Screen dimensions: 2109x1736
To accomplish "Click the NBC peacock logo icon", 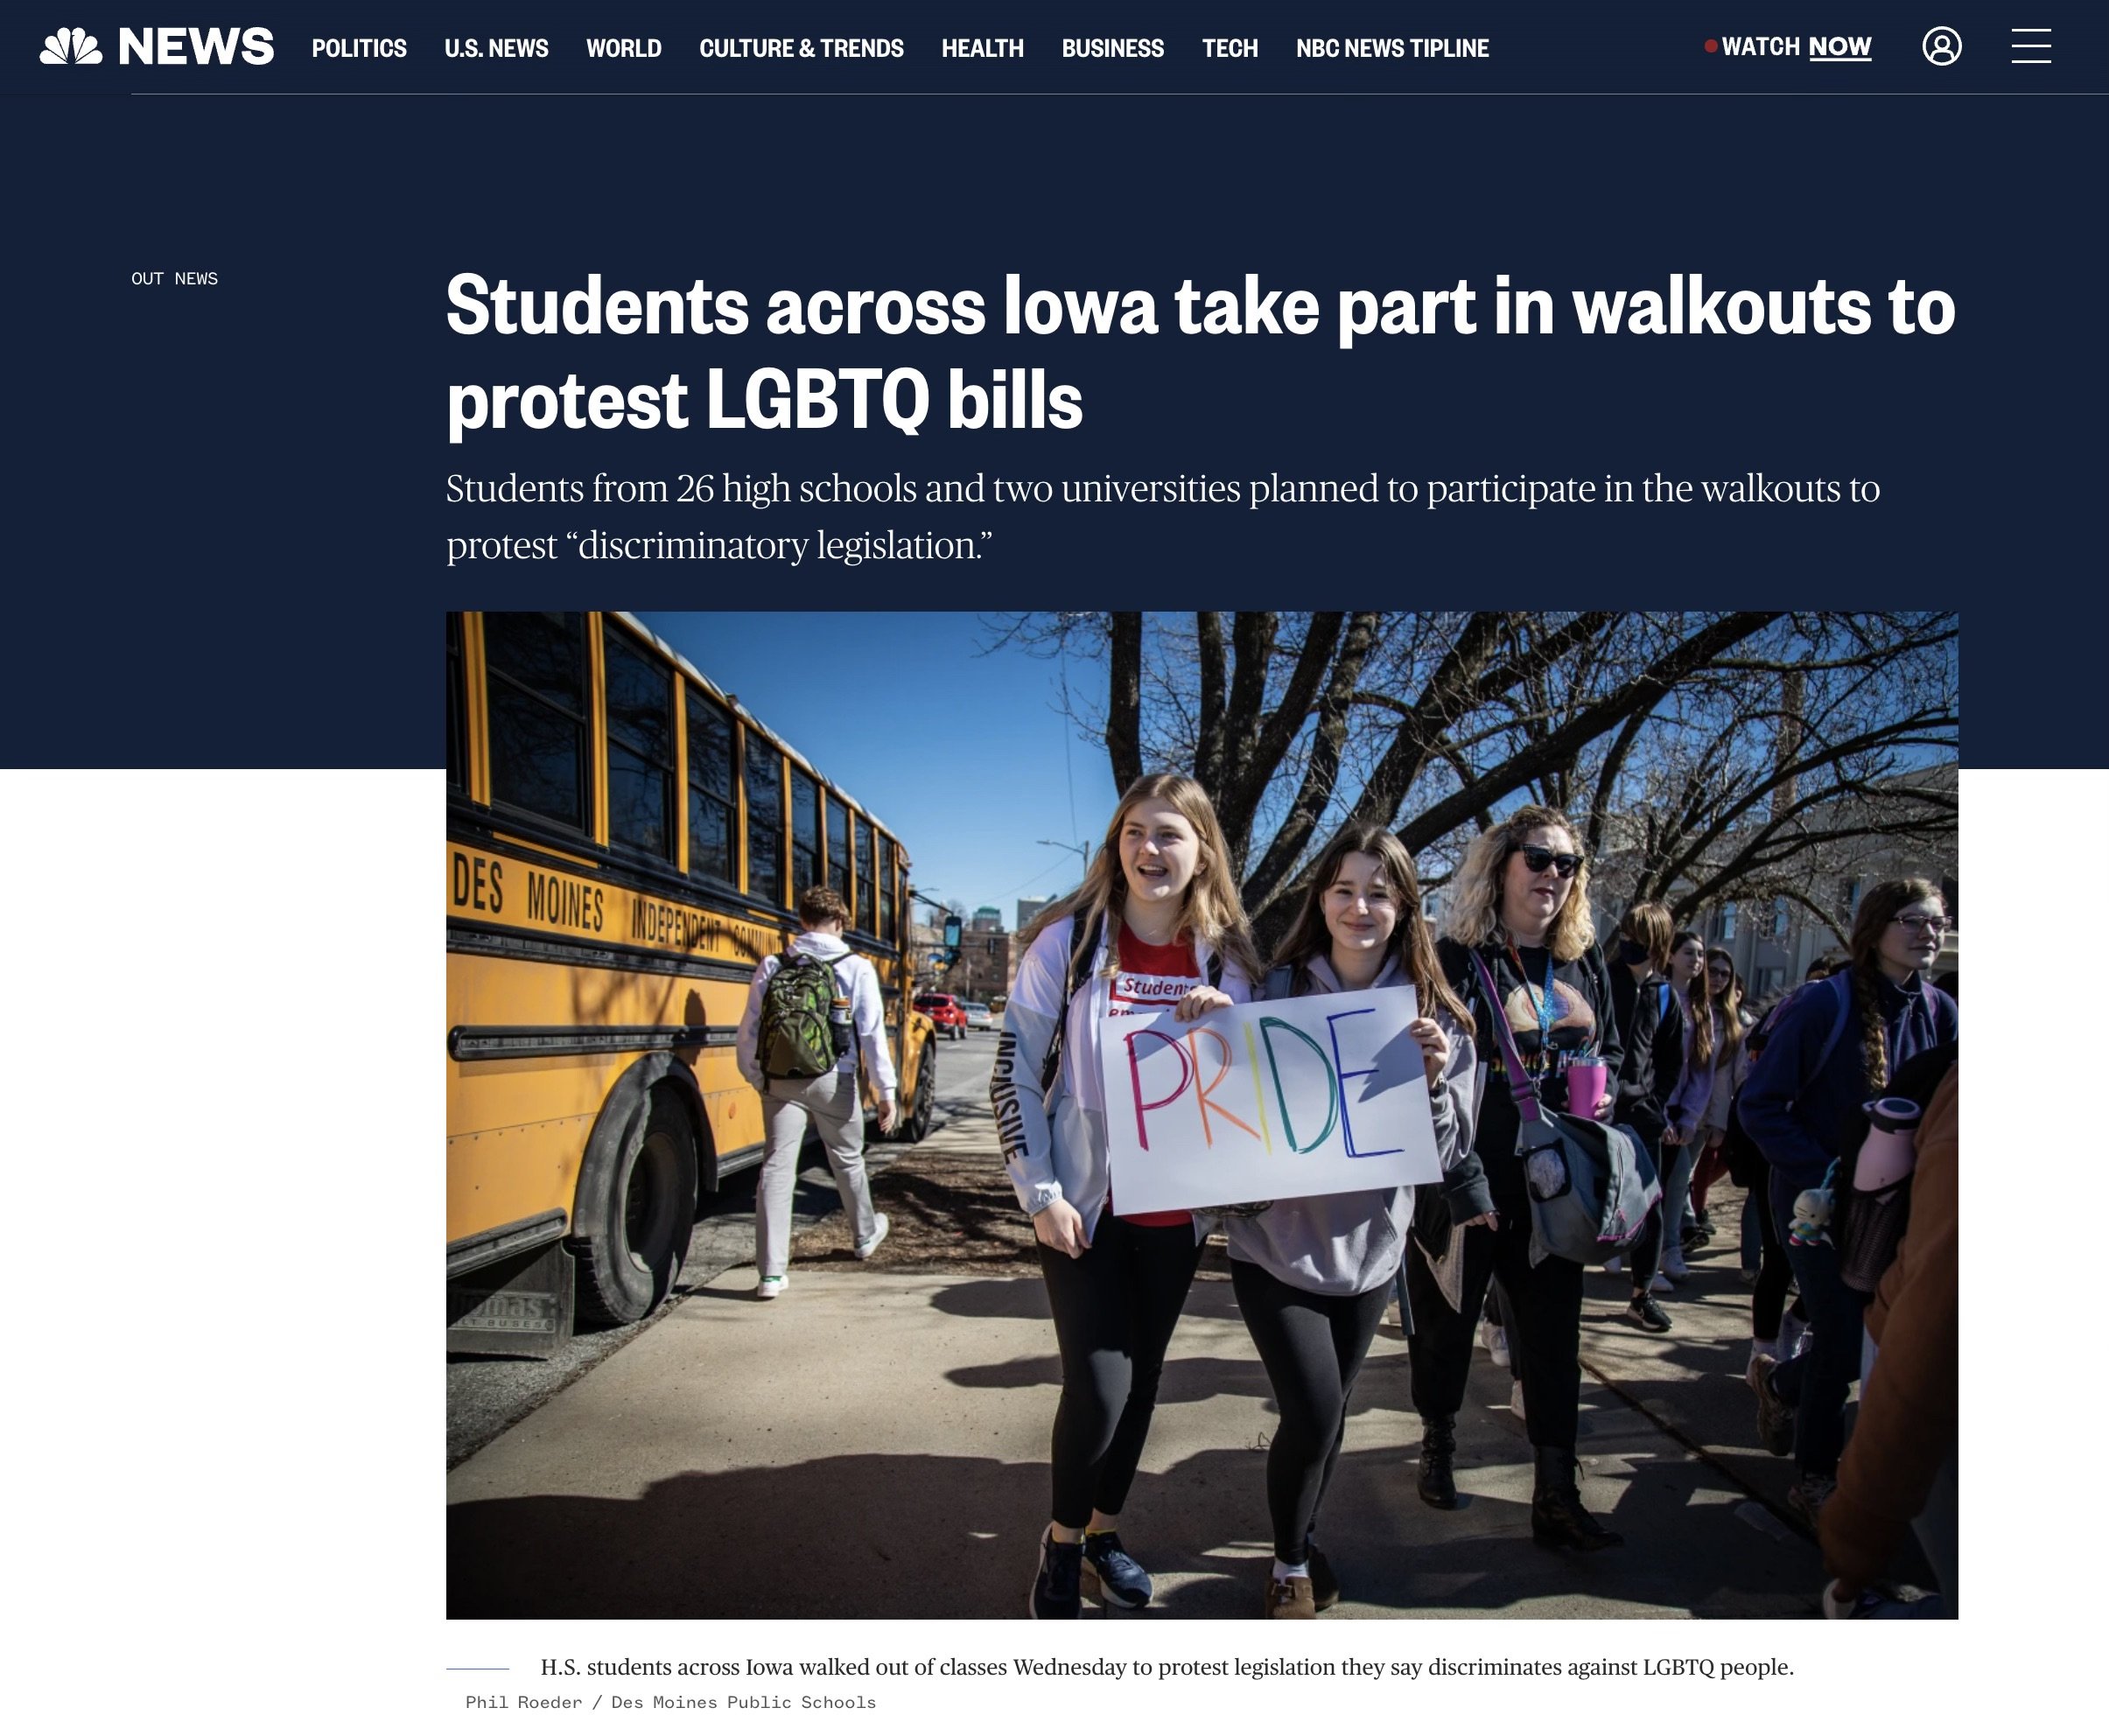I will (71, 47).
